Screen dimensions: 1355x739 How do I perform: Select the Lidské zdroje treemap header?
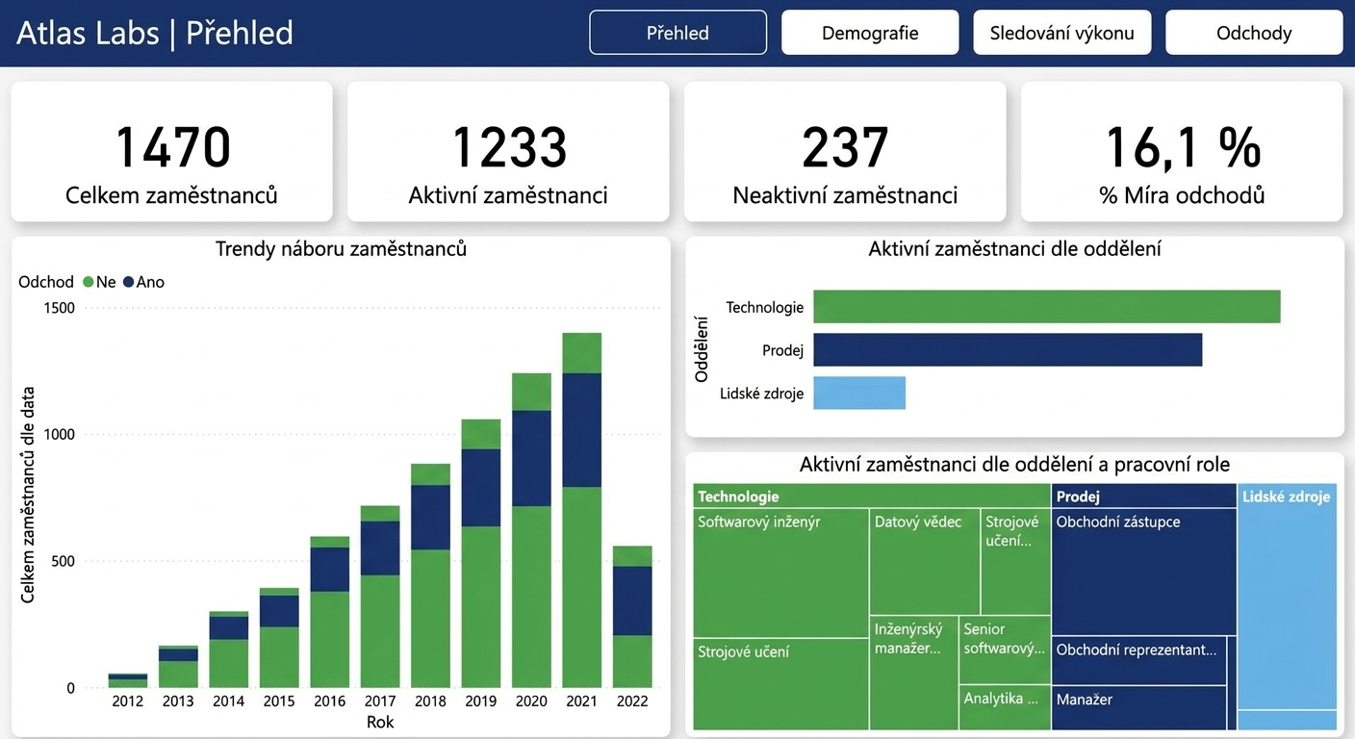(1287, 497)
